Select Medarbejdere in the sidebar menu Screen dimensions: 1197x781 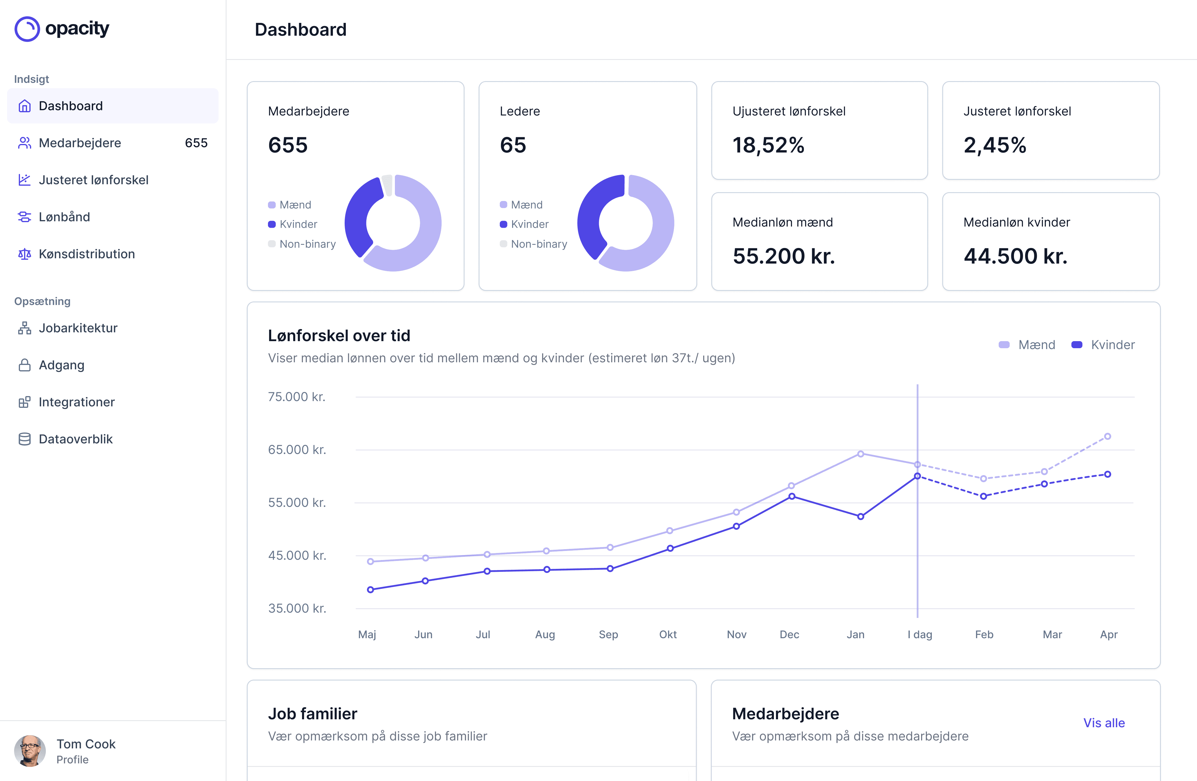coord(80,143)
